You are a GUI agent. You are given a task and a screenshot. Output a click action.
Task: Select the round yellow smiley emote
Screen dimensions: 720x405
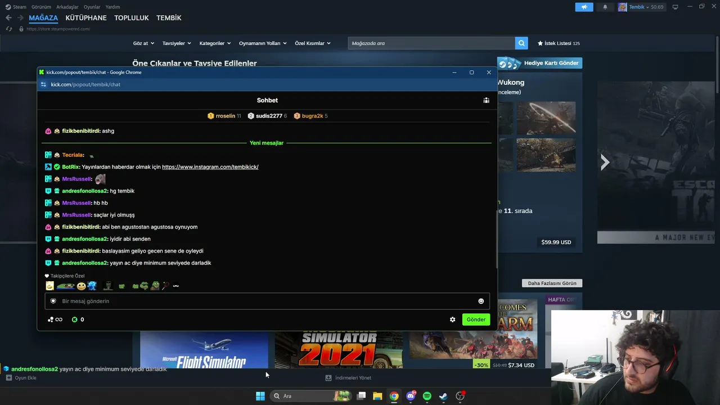(81, 286)
